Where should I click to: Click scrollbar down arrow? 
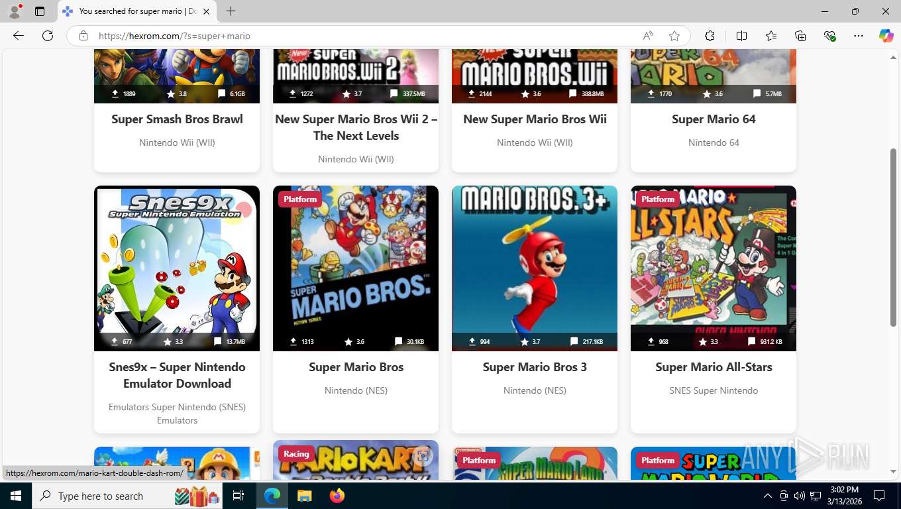point(893,472)
